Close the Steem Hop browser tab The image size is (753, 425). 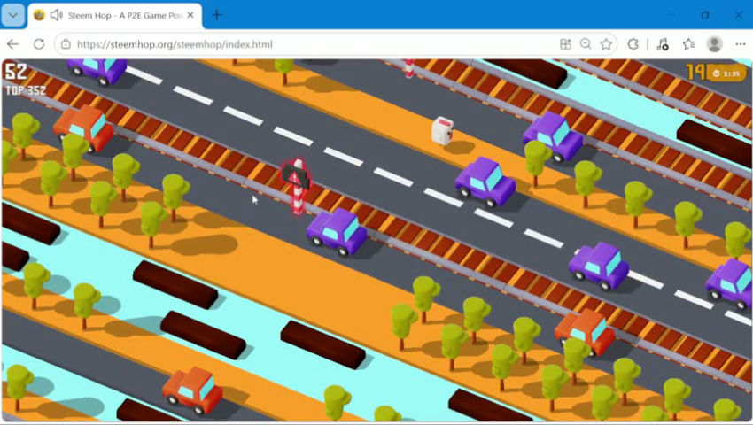coord(190,15)
